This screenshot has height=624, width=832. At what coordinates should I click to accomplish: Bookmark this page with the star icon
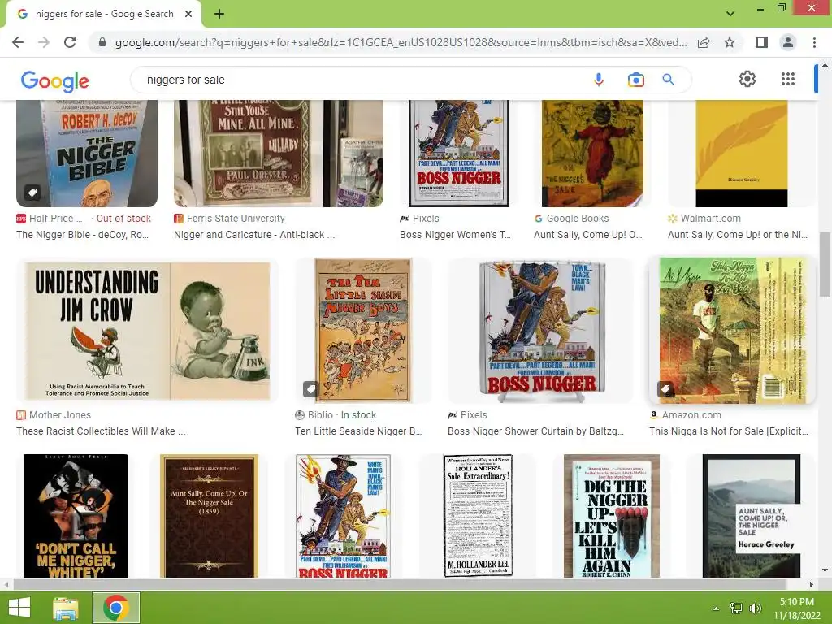(730, 42)
